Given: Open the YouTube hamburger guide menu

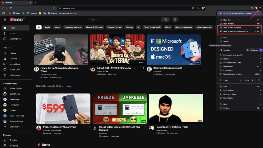Looking at the screenshot, I should click(5, 19).
